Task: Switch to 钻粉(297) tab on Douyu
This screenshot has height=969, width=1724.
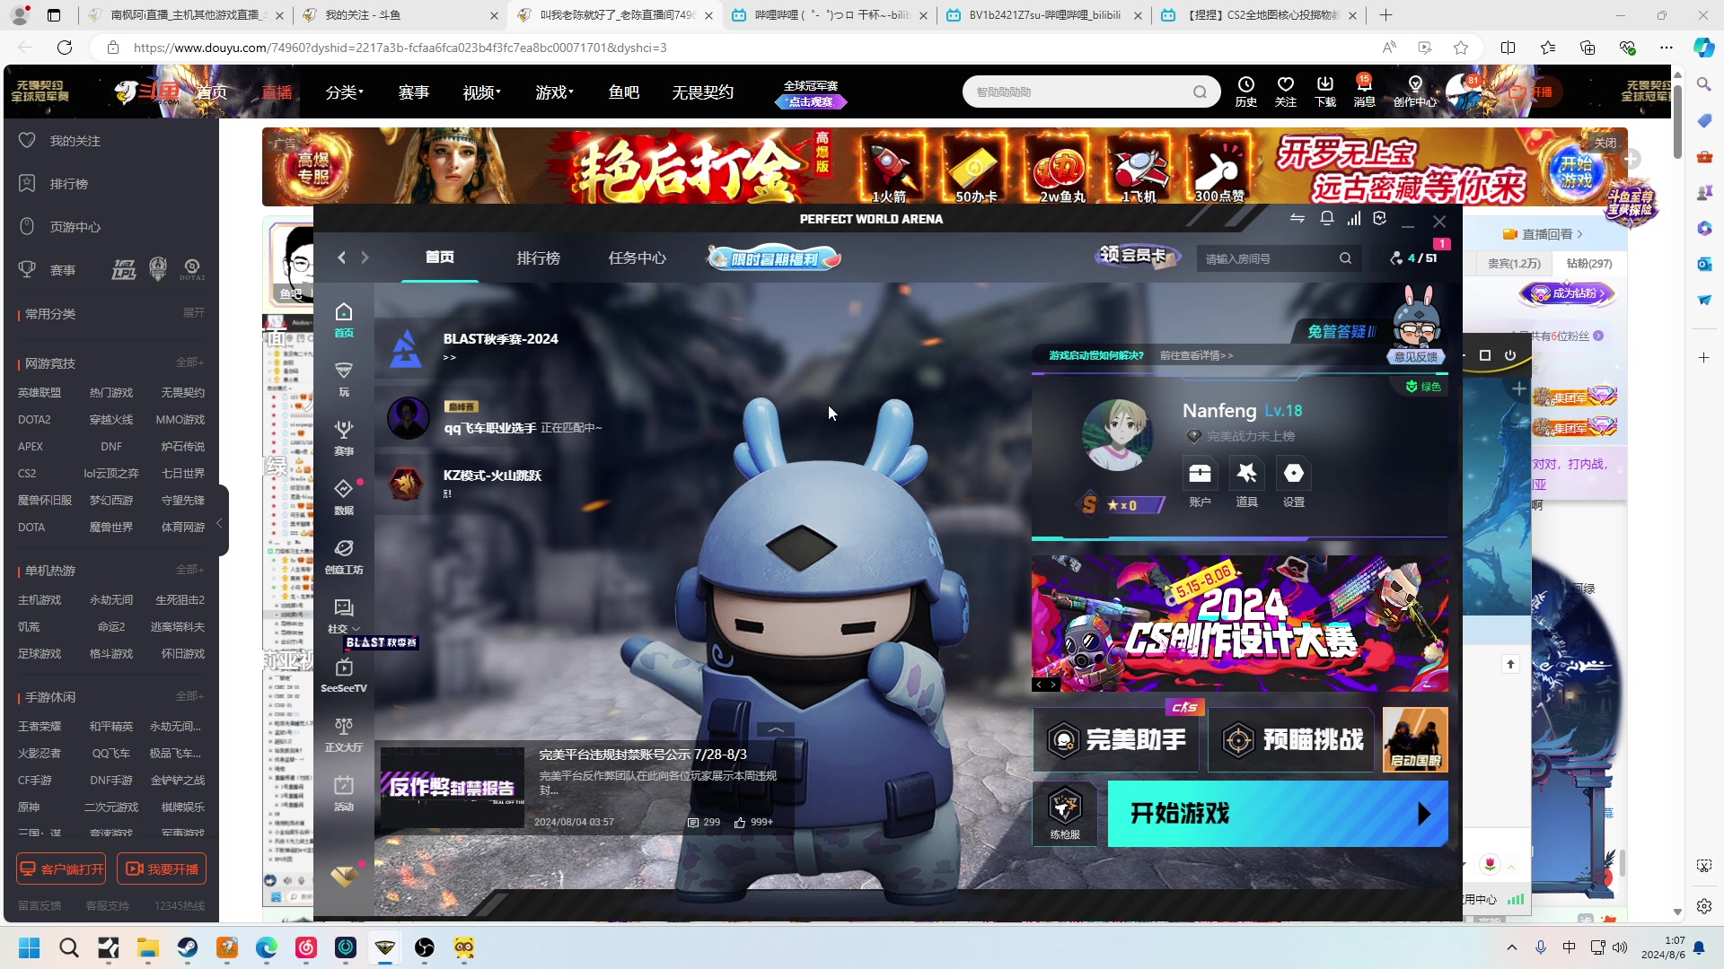Action: pyautogui.click(x=1589, y=264)
